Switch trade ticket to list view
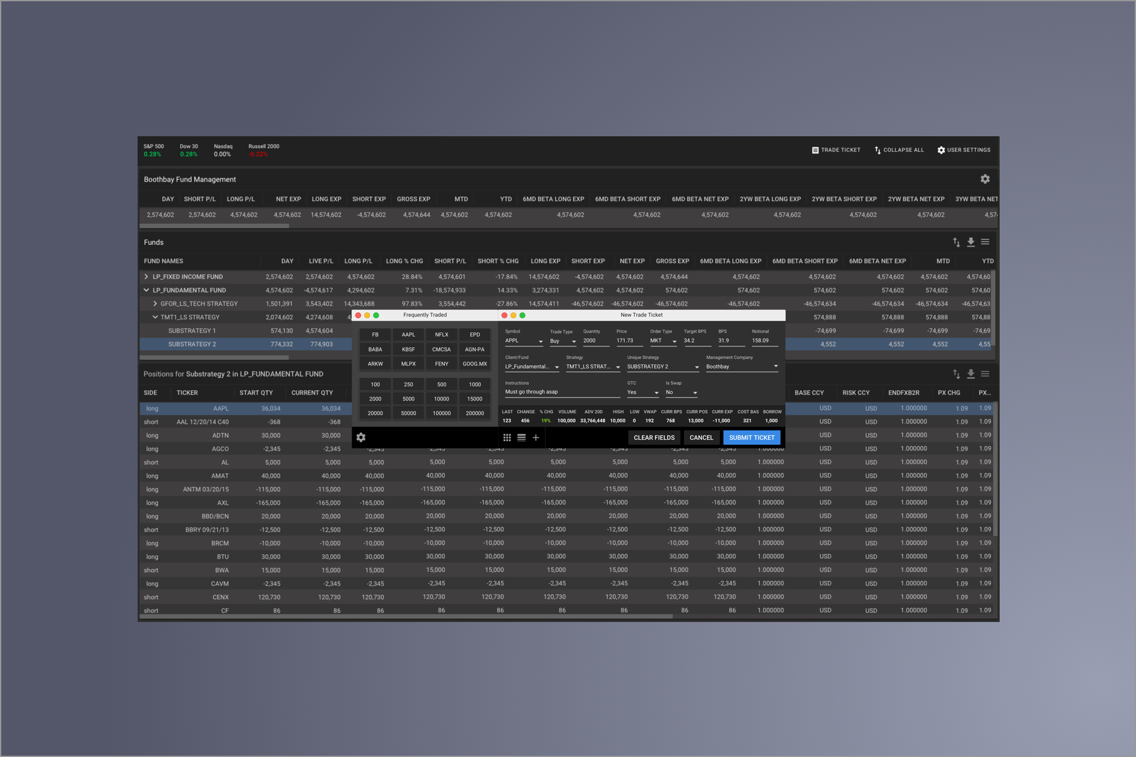The height and width of the screenshot is (757, 1136). pyautogui.click(x=521, y=437)
